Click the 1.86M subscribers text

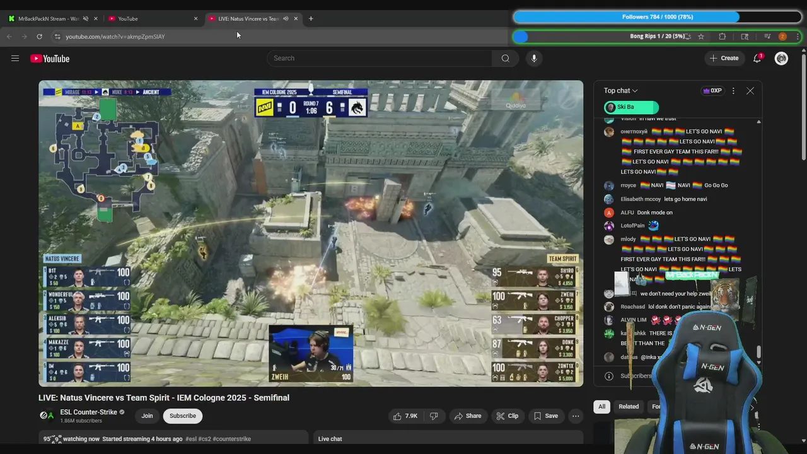(81, 421)
